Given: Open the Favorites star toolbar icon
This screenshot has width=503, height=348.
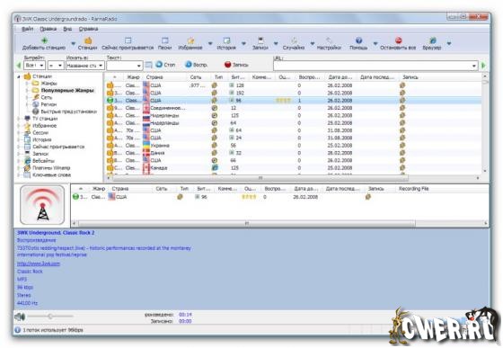Looking at the screenshot, I should [190, 40].
